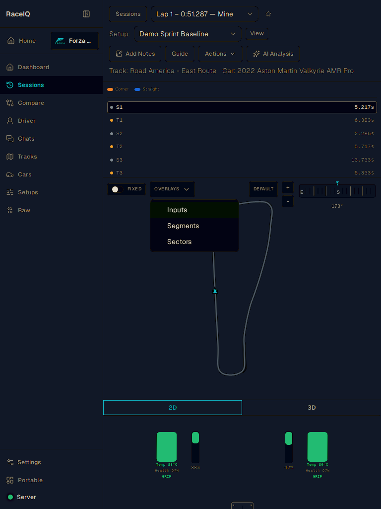
Task: Open Demo Sprint Baseline setup dropdown
Action: tap(188, 34)
